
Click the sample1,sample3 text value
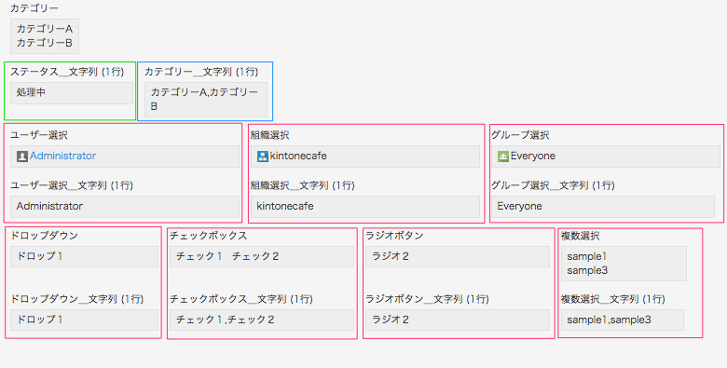point(610,320)
